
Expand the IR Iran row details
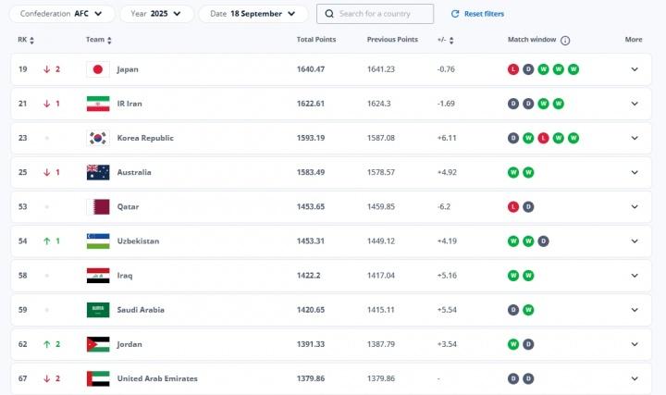635,104
